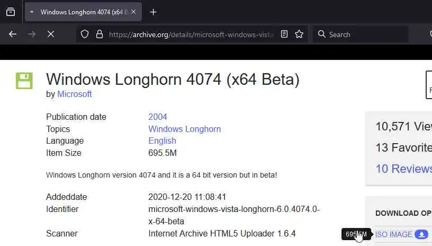The image size is (432, 246).
Task: Click the page title Windows Longhorn 4074 (x64 Beta)
Action: pyautogui.click(x=173, y=80)
